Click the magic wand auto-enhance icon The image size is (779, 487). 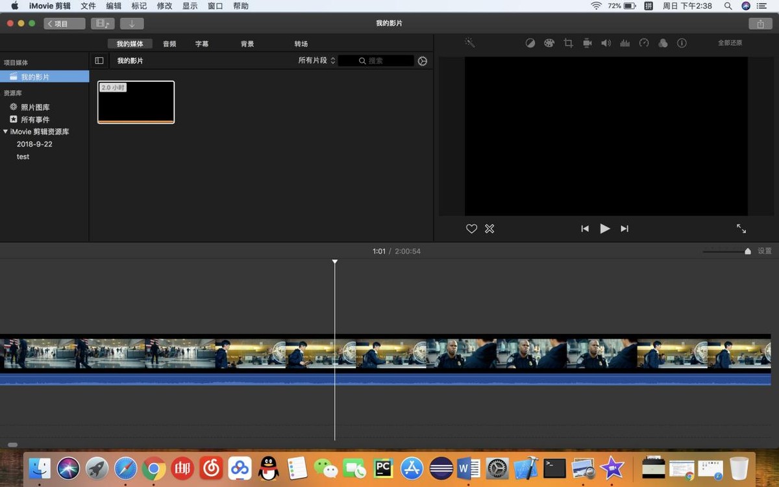pyautogui.click(x=469, y=43)
